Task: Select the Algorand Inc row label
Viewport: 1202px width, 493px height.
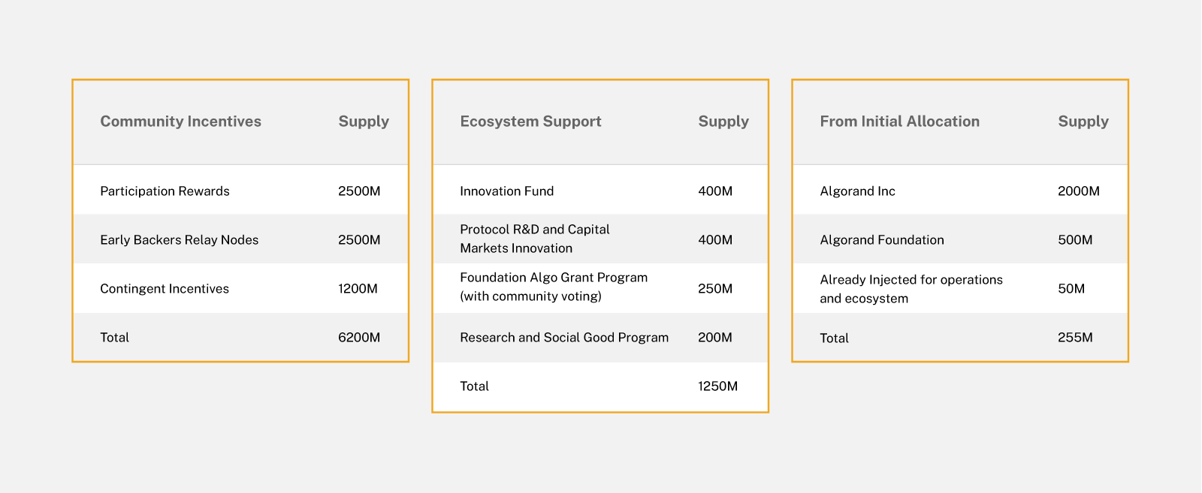Action: coord(857,191)
